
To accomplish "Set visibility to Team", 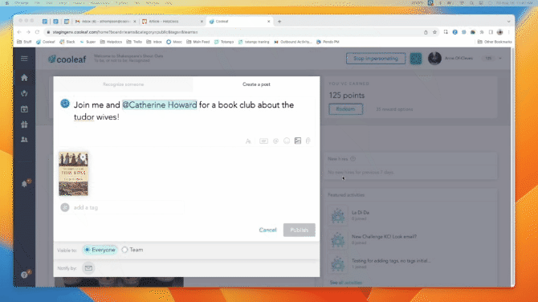I will coord(132,250).
